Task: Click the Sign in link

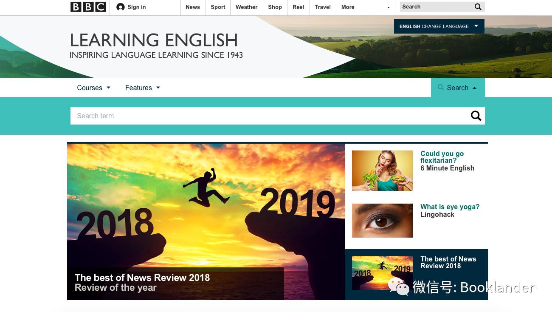Action: 137,7
